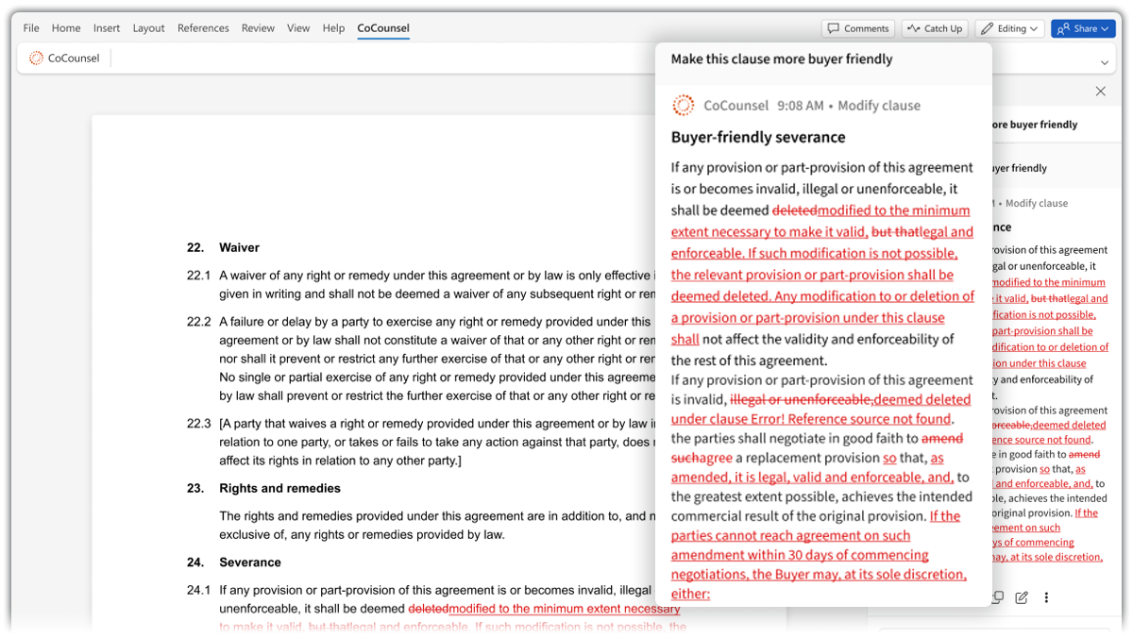Screen dimensions: 1133x638
Task: Open the Review tab
Action: coord(258,28)
